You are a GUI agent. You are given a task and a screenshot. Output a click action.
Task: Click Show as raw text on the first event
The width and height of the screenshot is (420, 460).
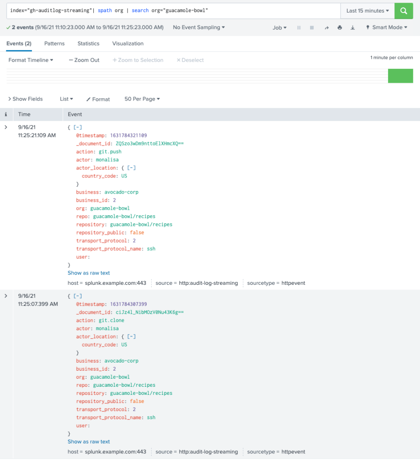pos(88,273)
